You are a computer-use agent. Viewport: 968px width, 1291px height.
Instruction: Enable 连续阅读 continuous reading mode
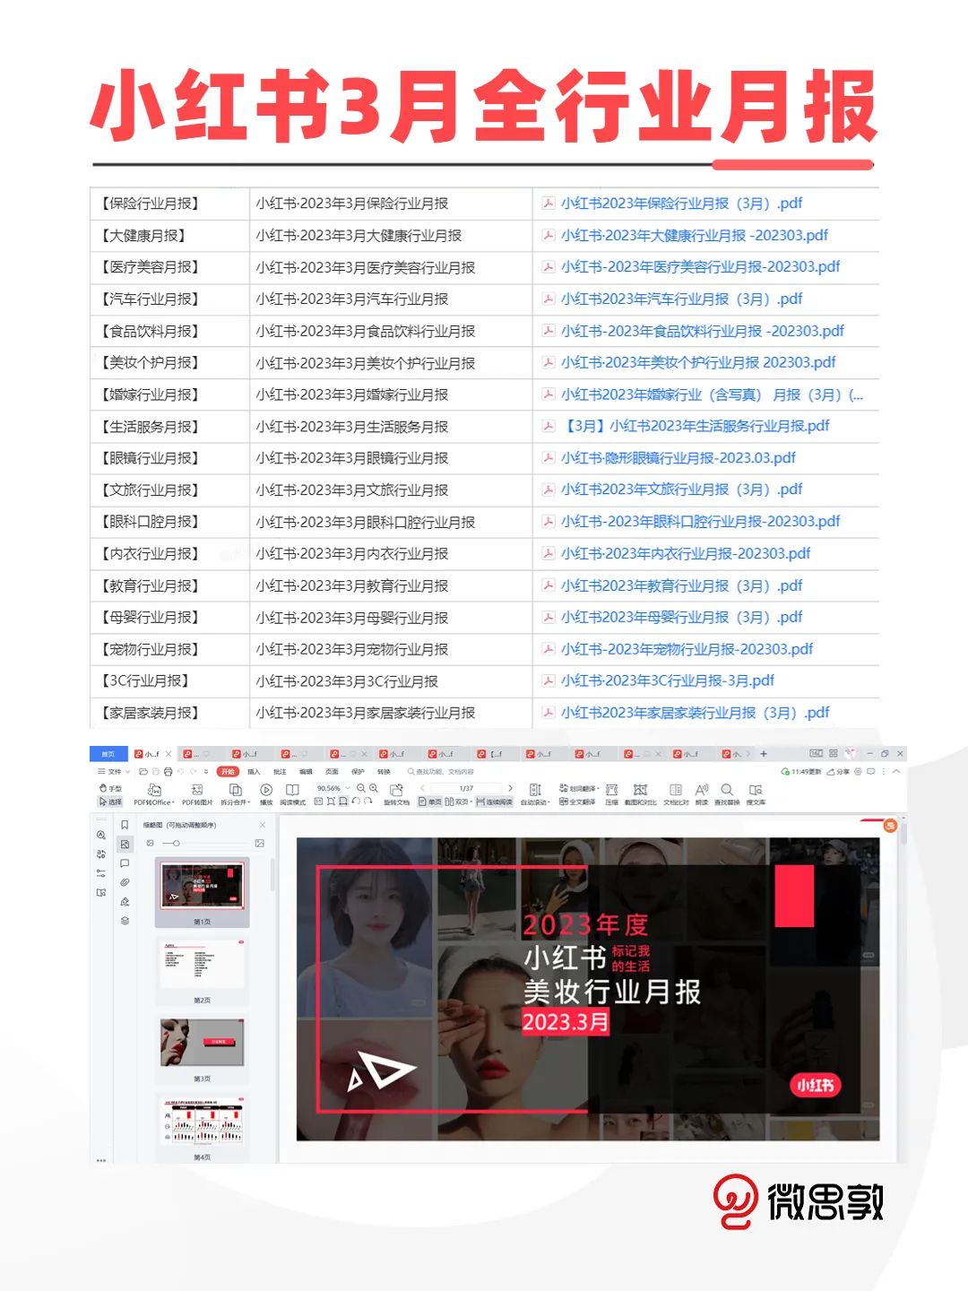494,801
